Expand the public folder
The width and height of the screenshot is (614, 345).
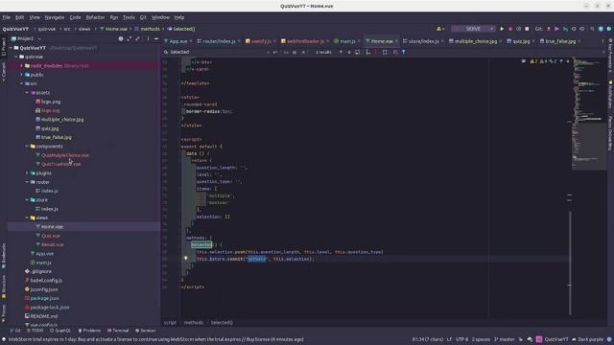coord(21,75)
